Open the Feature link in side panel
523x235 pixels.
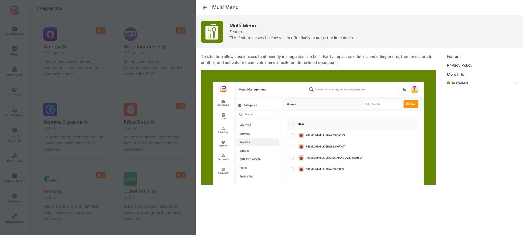click(454, 57)
